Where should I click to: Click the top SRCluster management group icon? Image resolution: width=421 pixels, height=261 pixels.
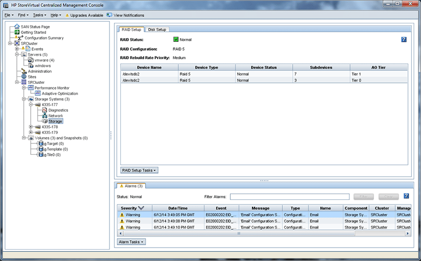pyautogui.click(x=17, y=43)
